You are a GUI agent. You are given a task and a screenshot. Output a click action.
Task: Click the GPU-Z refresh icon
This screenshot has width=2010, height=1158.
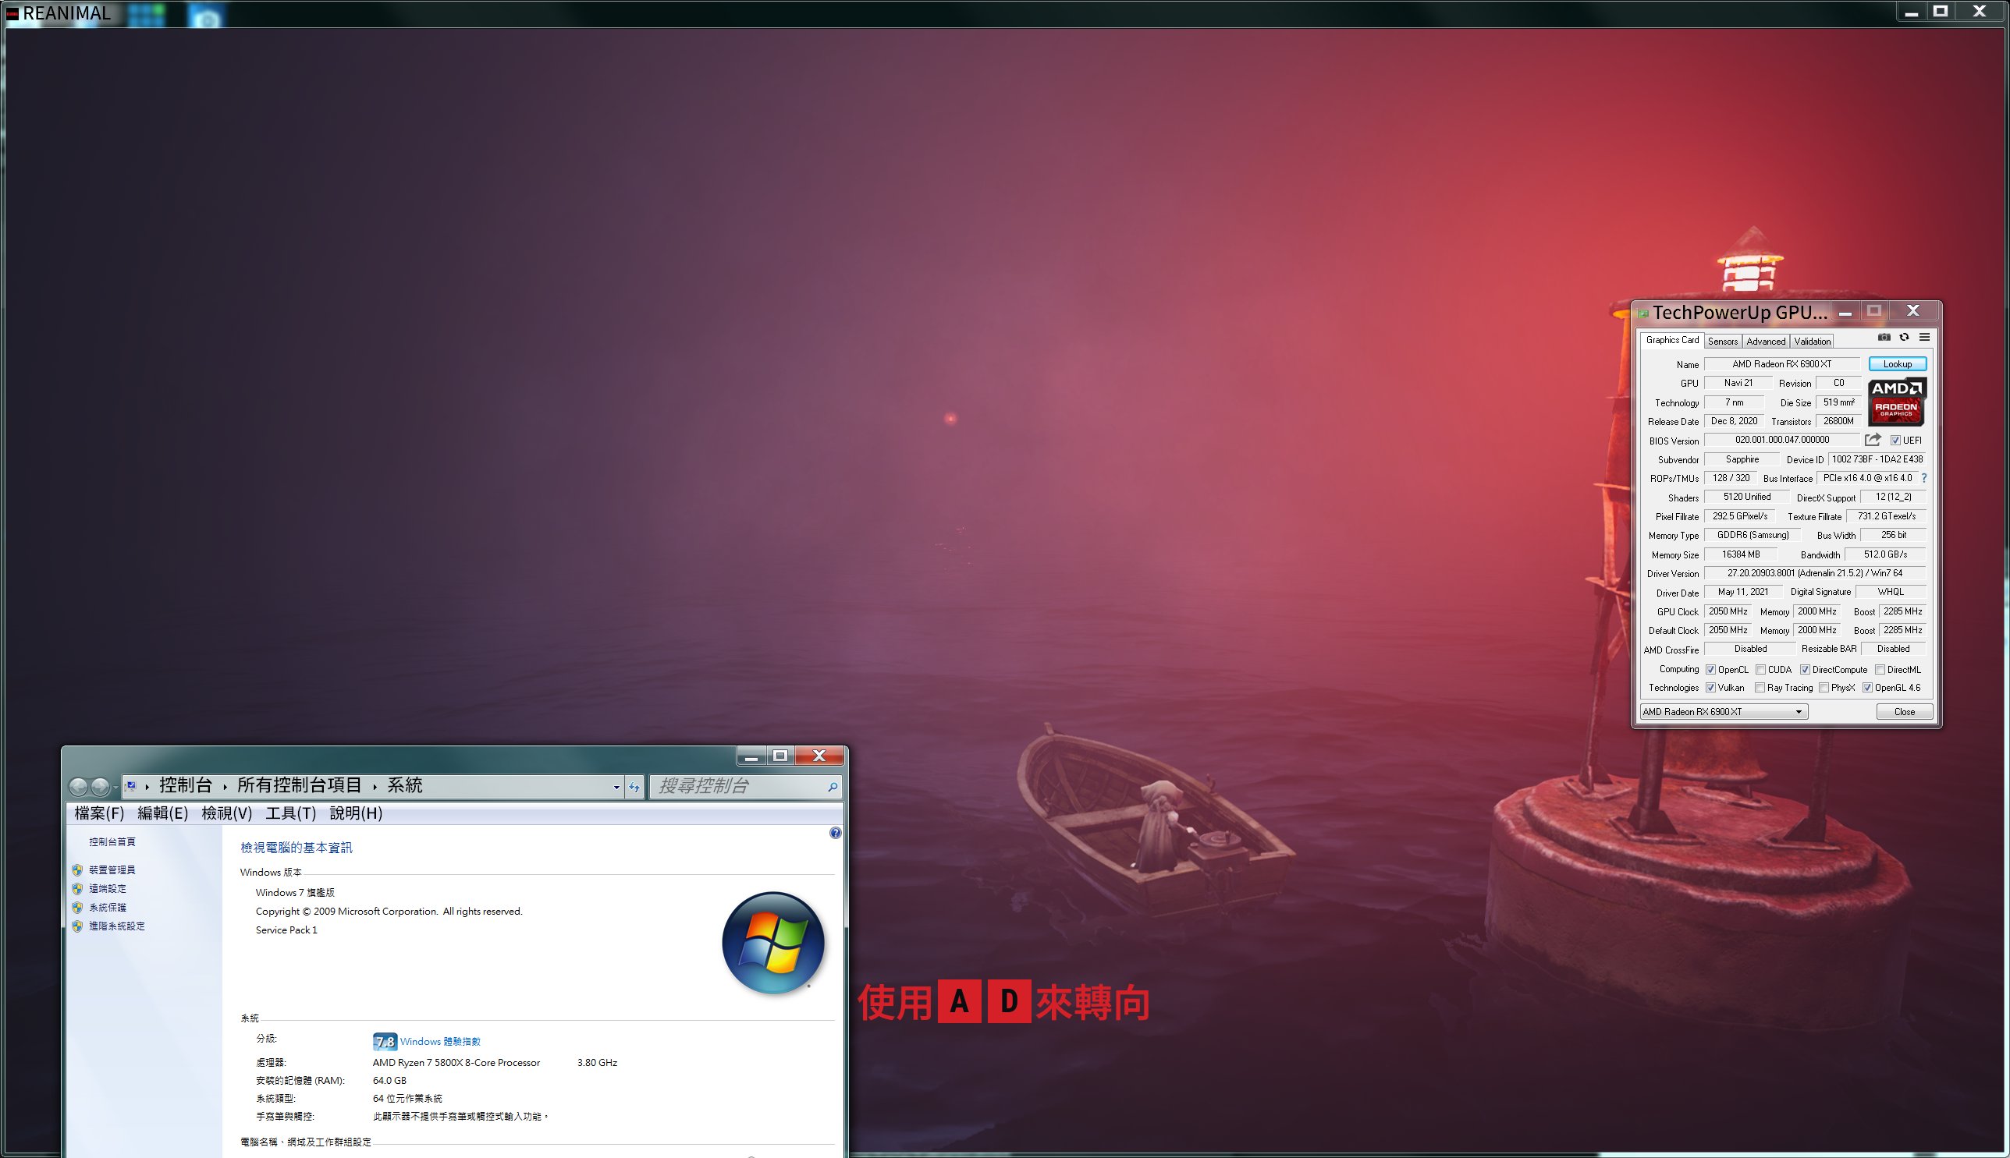click(1904, 337)
